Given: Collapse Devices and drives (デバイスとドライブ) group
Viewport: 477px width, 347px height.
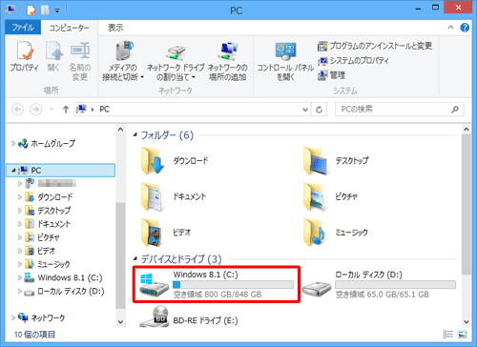Looking at the screenshot, I should point(135,259).
